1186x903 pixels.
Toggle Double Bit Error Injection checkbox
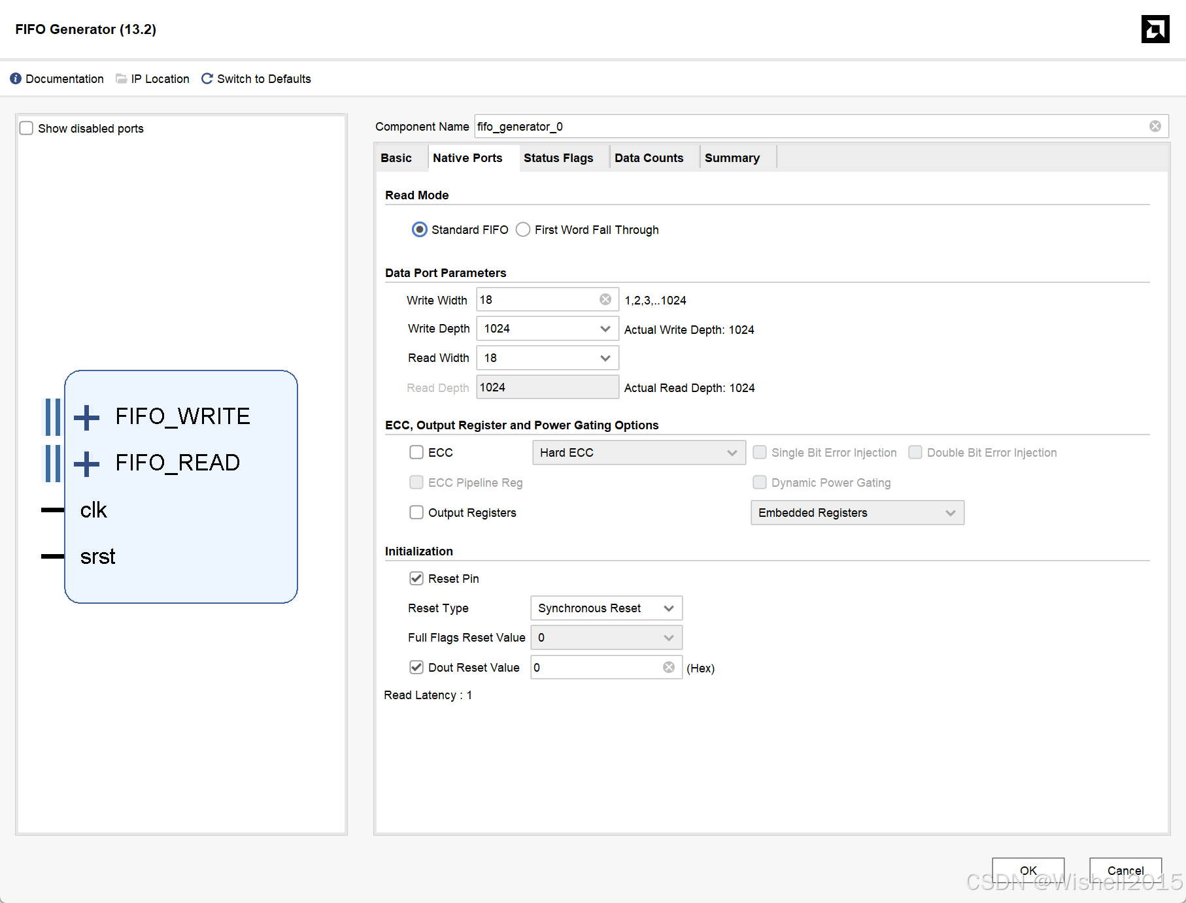point(915,452)
